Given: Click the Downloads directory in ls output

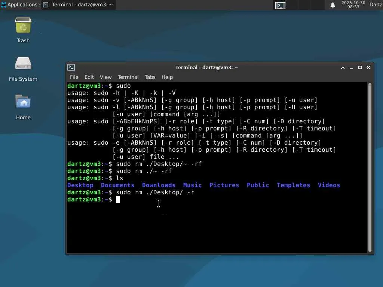Looking at the screenshot, I should tap(159, 185).
